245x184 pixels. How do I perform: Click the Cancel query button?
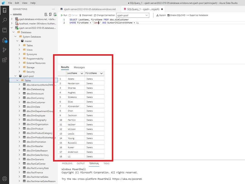[x=73, y=15]
